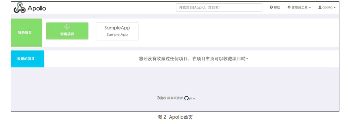Click the 帮助 help link
Viewport: 348px width, 124px height.
click(x=275, y=7)
